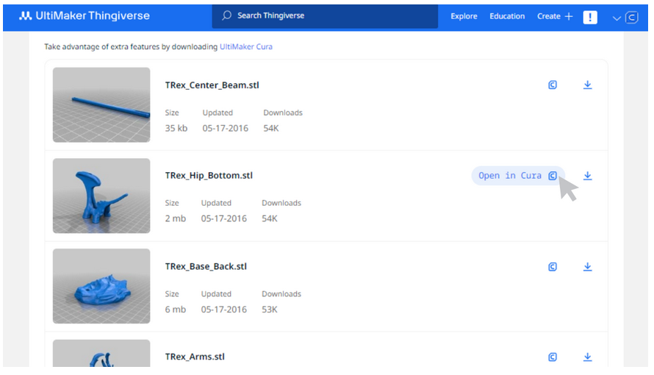Open the Education menu
This screenshot has width=654, height=375.
[507, 16]
